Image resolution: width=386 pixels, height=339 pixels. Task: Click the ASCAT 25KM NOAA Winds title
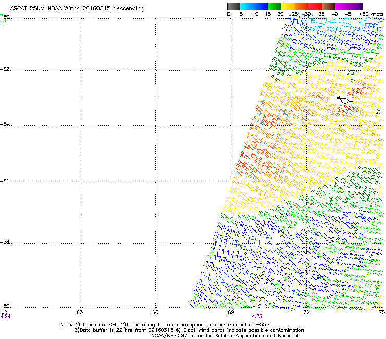pyautogui.click(x=77, y=8)
